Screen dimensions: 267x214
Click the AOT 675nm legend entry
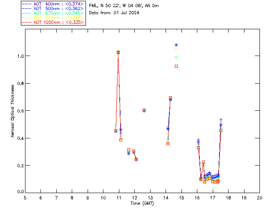point(53,13)
